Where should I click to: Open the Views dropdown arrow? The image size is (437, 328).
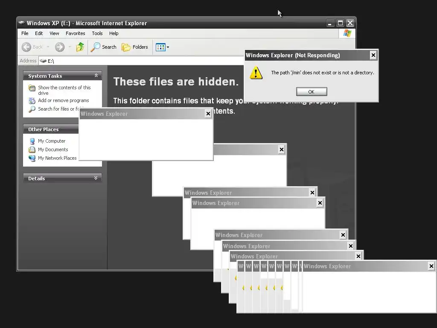click(x=168, y=47)
